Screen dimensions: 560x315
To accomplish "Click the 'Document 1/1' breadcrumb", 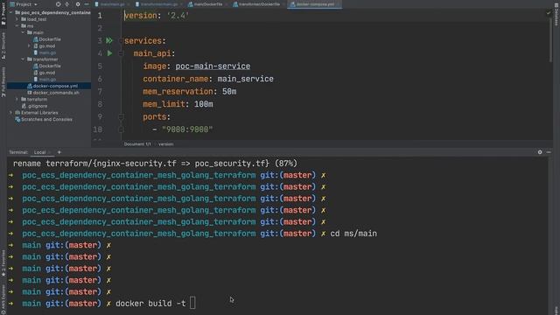I will click(137, 143).
